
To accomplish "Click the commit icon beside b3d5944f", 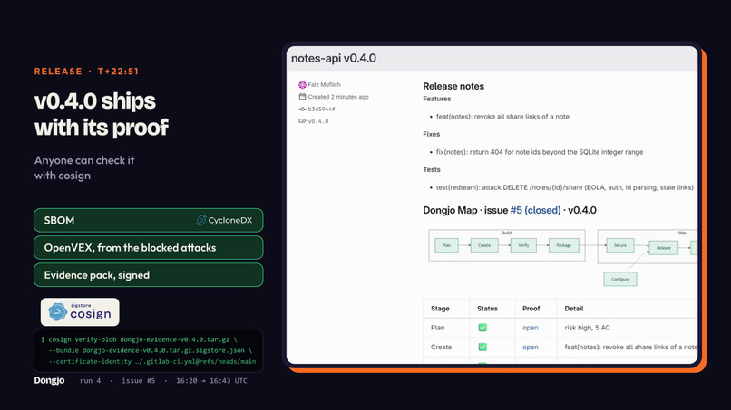I will pos(302,109).
